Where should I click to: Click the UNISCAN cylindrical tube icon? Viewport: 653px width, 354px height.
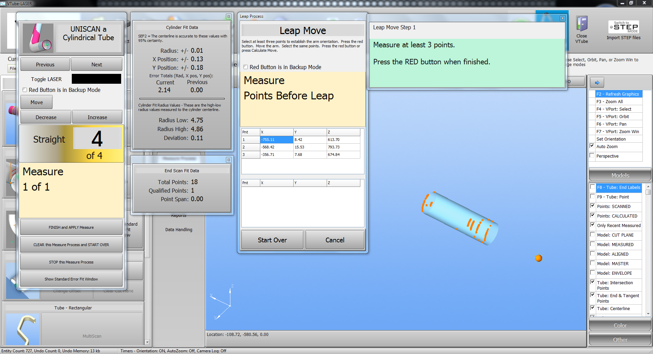point(38,38)
